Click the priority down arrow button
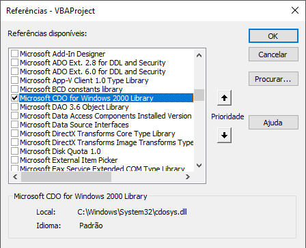The image size is (306, 248). click(x=224, y=136)
